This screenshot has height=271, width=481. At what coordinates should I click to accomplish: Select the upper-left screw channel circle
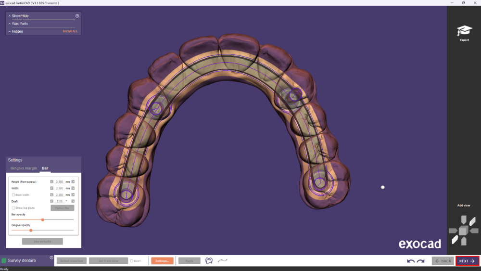156,108
